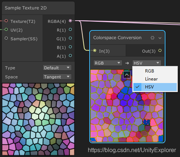Collapse the Colorspace Conversion node with the chevron
The width and height of the screenshot is (180, 157).
(160, 38)
